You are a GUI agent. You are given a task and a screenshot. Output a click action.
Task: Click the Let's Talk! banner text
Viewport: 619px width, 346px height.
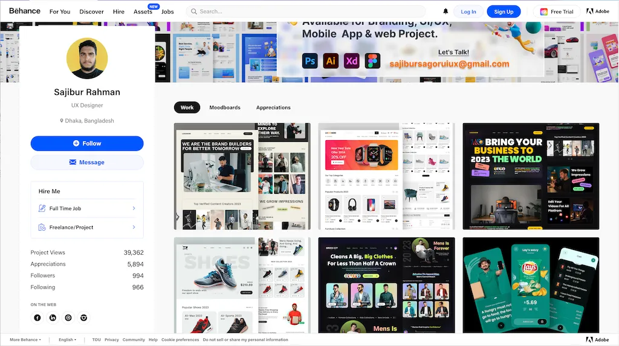tap(453, 52)
